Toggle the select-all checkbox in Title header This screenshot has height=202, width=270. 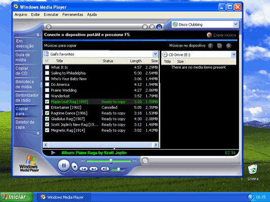click(x=47, y=61)
